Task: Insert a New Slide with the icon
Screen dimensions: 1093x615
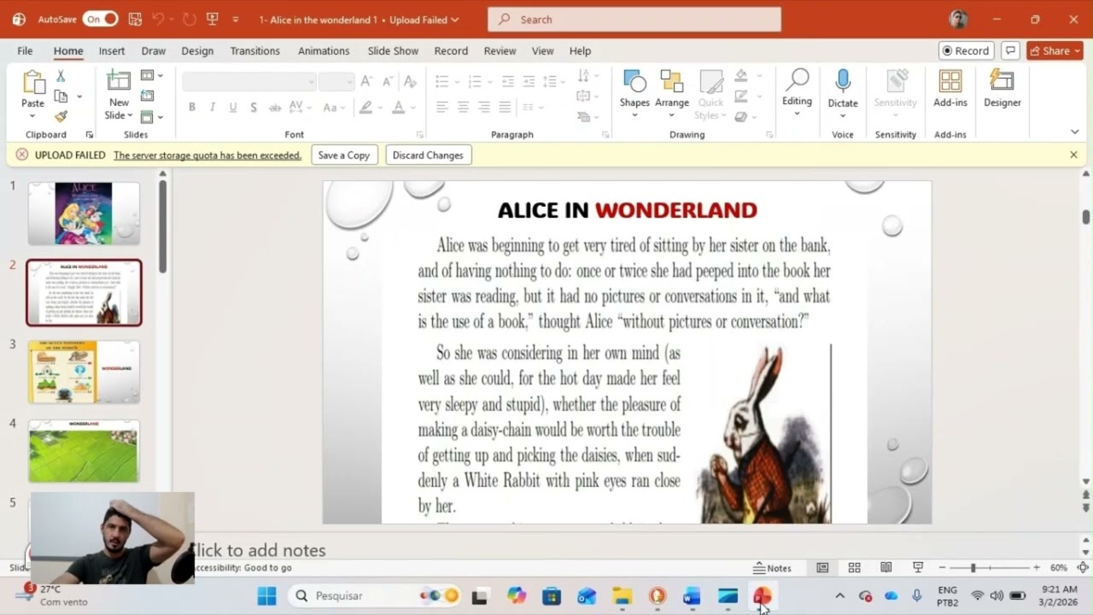Action: (119, 81)
